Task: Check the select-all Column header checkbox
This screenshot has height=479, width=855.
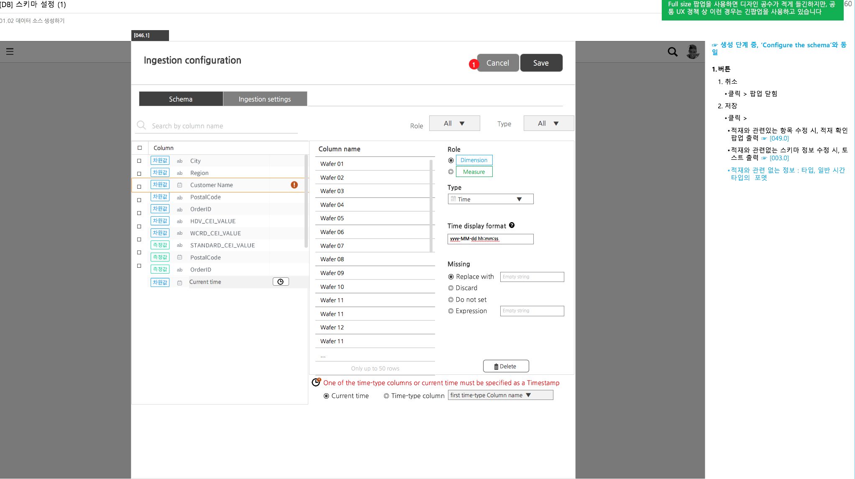Action: [x=140, y=148]
